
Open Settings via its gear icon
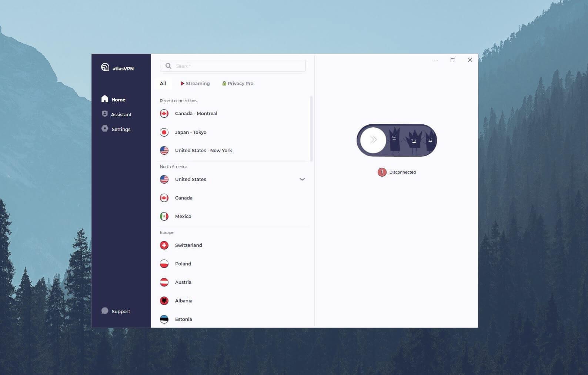coord(105,128)
